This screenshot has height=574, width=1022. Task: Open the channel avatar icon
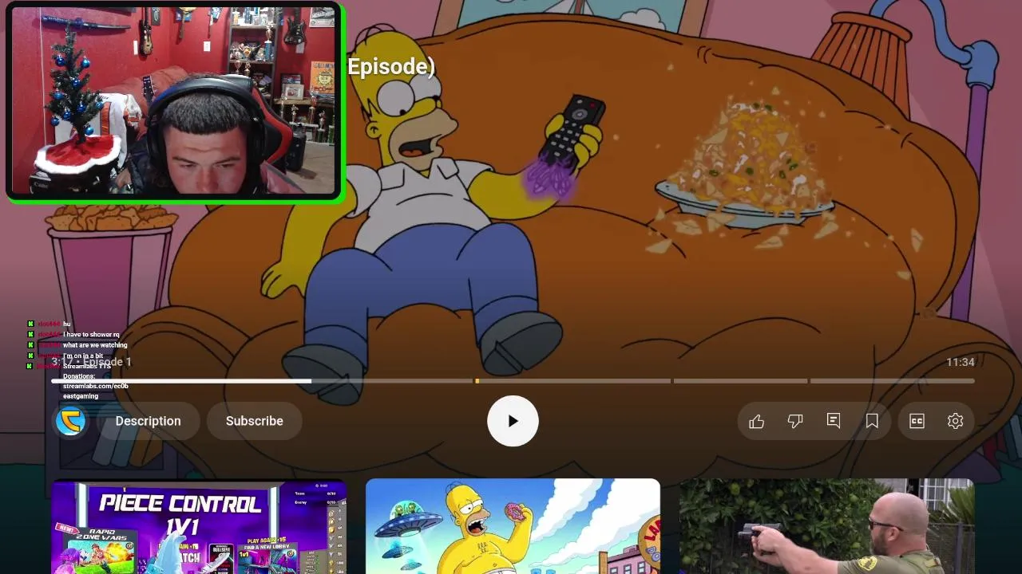[71, 421]
